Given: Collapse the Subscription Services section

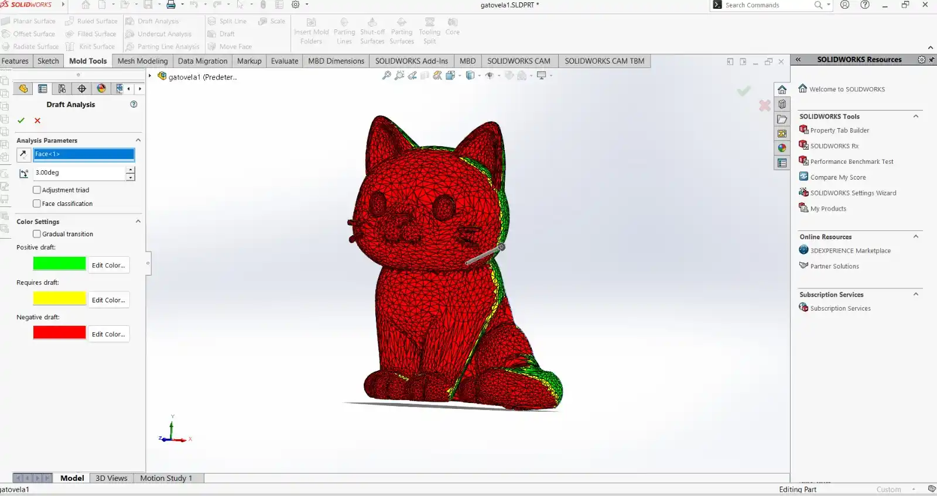Looking at the screenshot, I should click(916, 294).
